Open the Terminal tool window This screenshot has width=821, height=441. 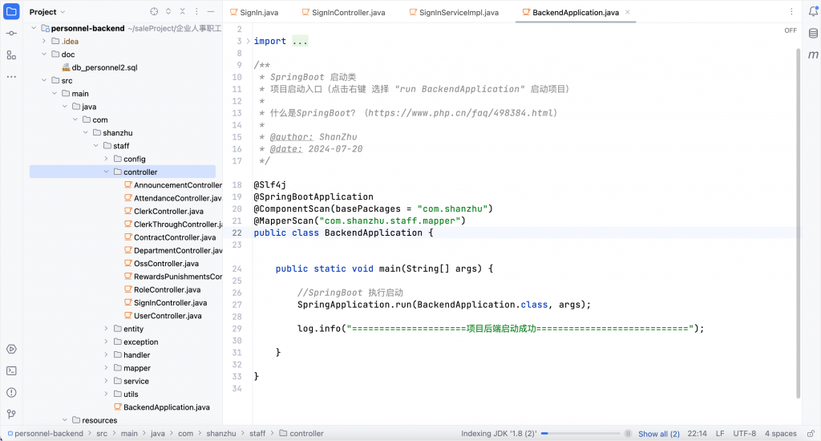click(x=11, y=370)
